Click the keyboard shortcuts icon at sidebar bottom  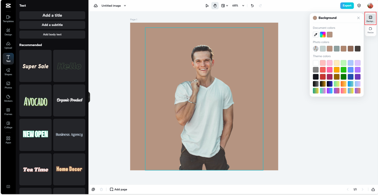click(x=8, y=186)
